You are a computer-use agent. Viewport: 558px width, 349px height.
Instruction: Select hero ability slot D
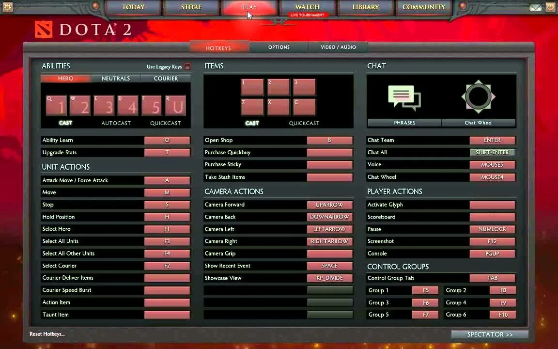pos(128,105)
